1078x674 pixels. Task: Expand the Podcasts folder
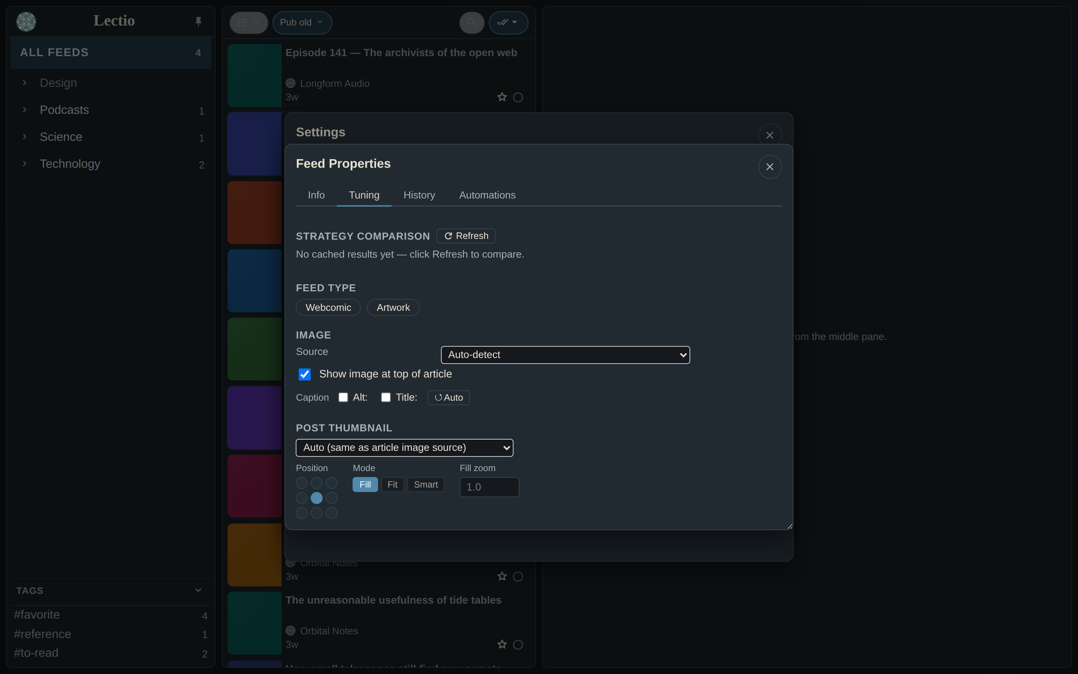25,110
